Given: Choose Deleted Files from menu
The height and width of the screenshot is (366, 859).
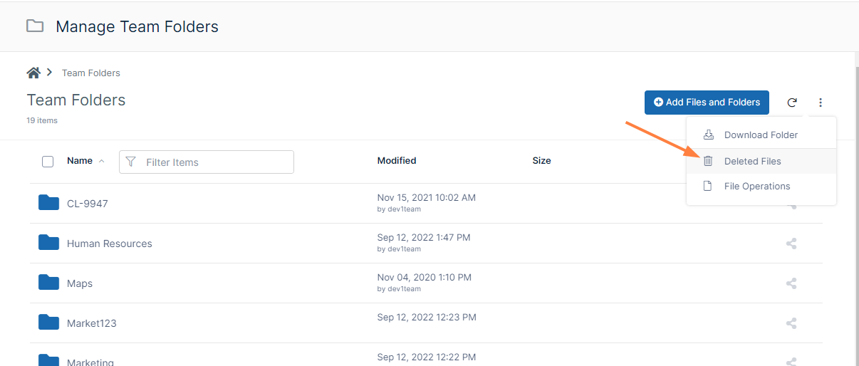Looking at the screenshot, I should (752, 162).
